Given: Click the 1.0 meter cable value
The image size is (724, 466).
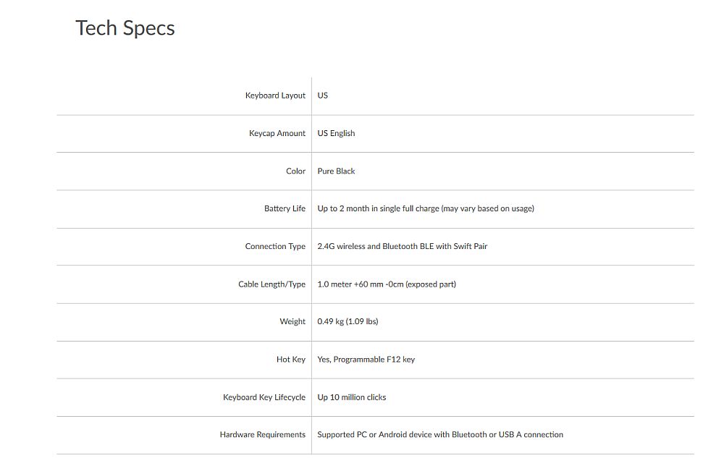Looking at the screenshot, I should (x=387, y=284).
